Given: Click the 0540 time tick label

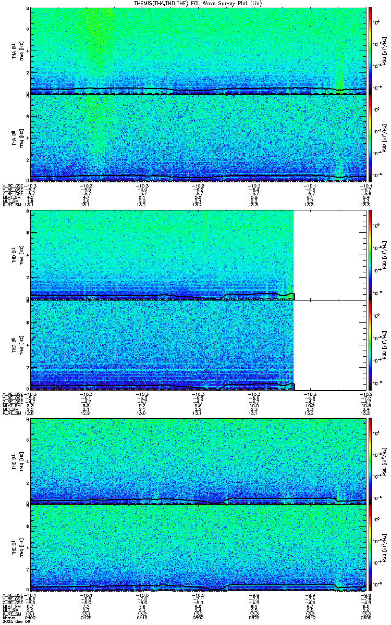Looking at the screenshot, I should click(x=310, y=618).
